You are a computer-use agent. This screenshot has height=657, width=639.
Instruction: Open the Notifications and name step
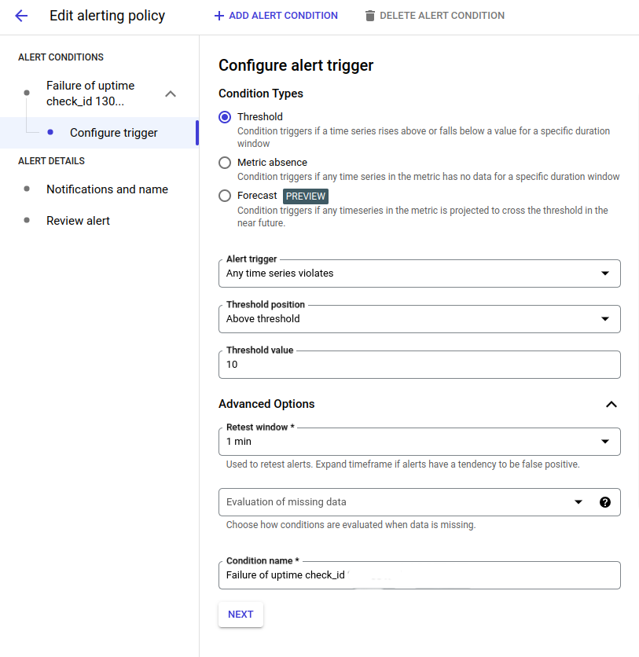[x=107, y=189]
